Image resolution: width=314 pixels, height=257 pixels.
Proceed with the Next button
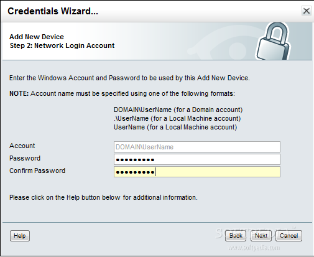coord(261,236)
